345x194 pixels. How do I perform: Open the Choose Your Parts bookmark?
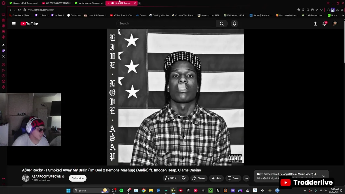183,15
